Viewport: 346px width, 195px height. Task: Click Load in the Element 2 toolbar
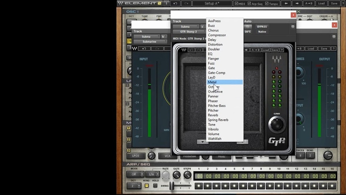coord(321,3)
